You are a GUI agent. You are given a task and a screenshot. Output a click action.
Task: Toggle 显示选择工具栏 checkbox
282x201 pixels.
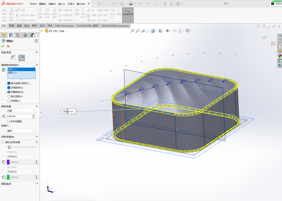9,83
